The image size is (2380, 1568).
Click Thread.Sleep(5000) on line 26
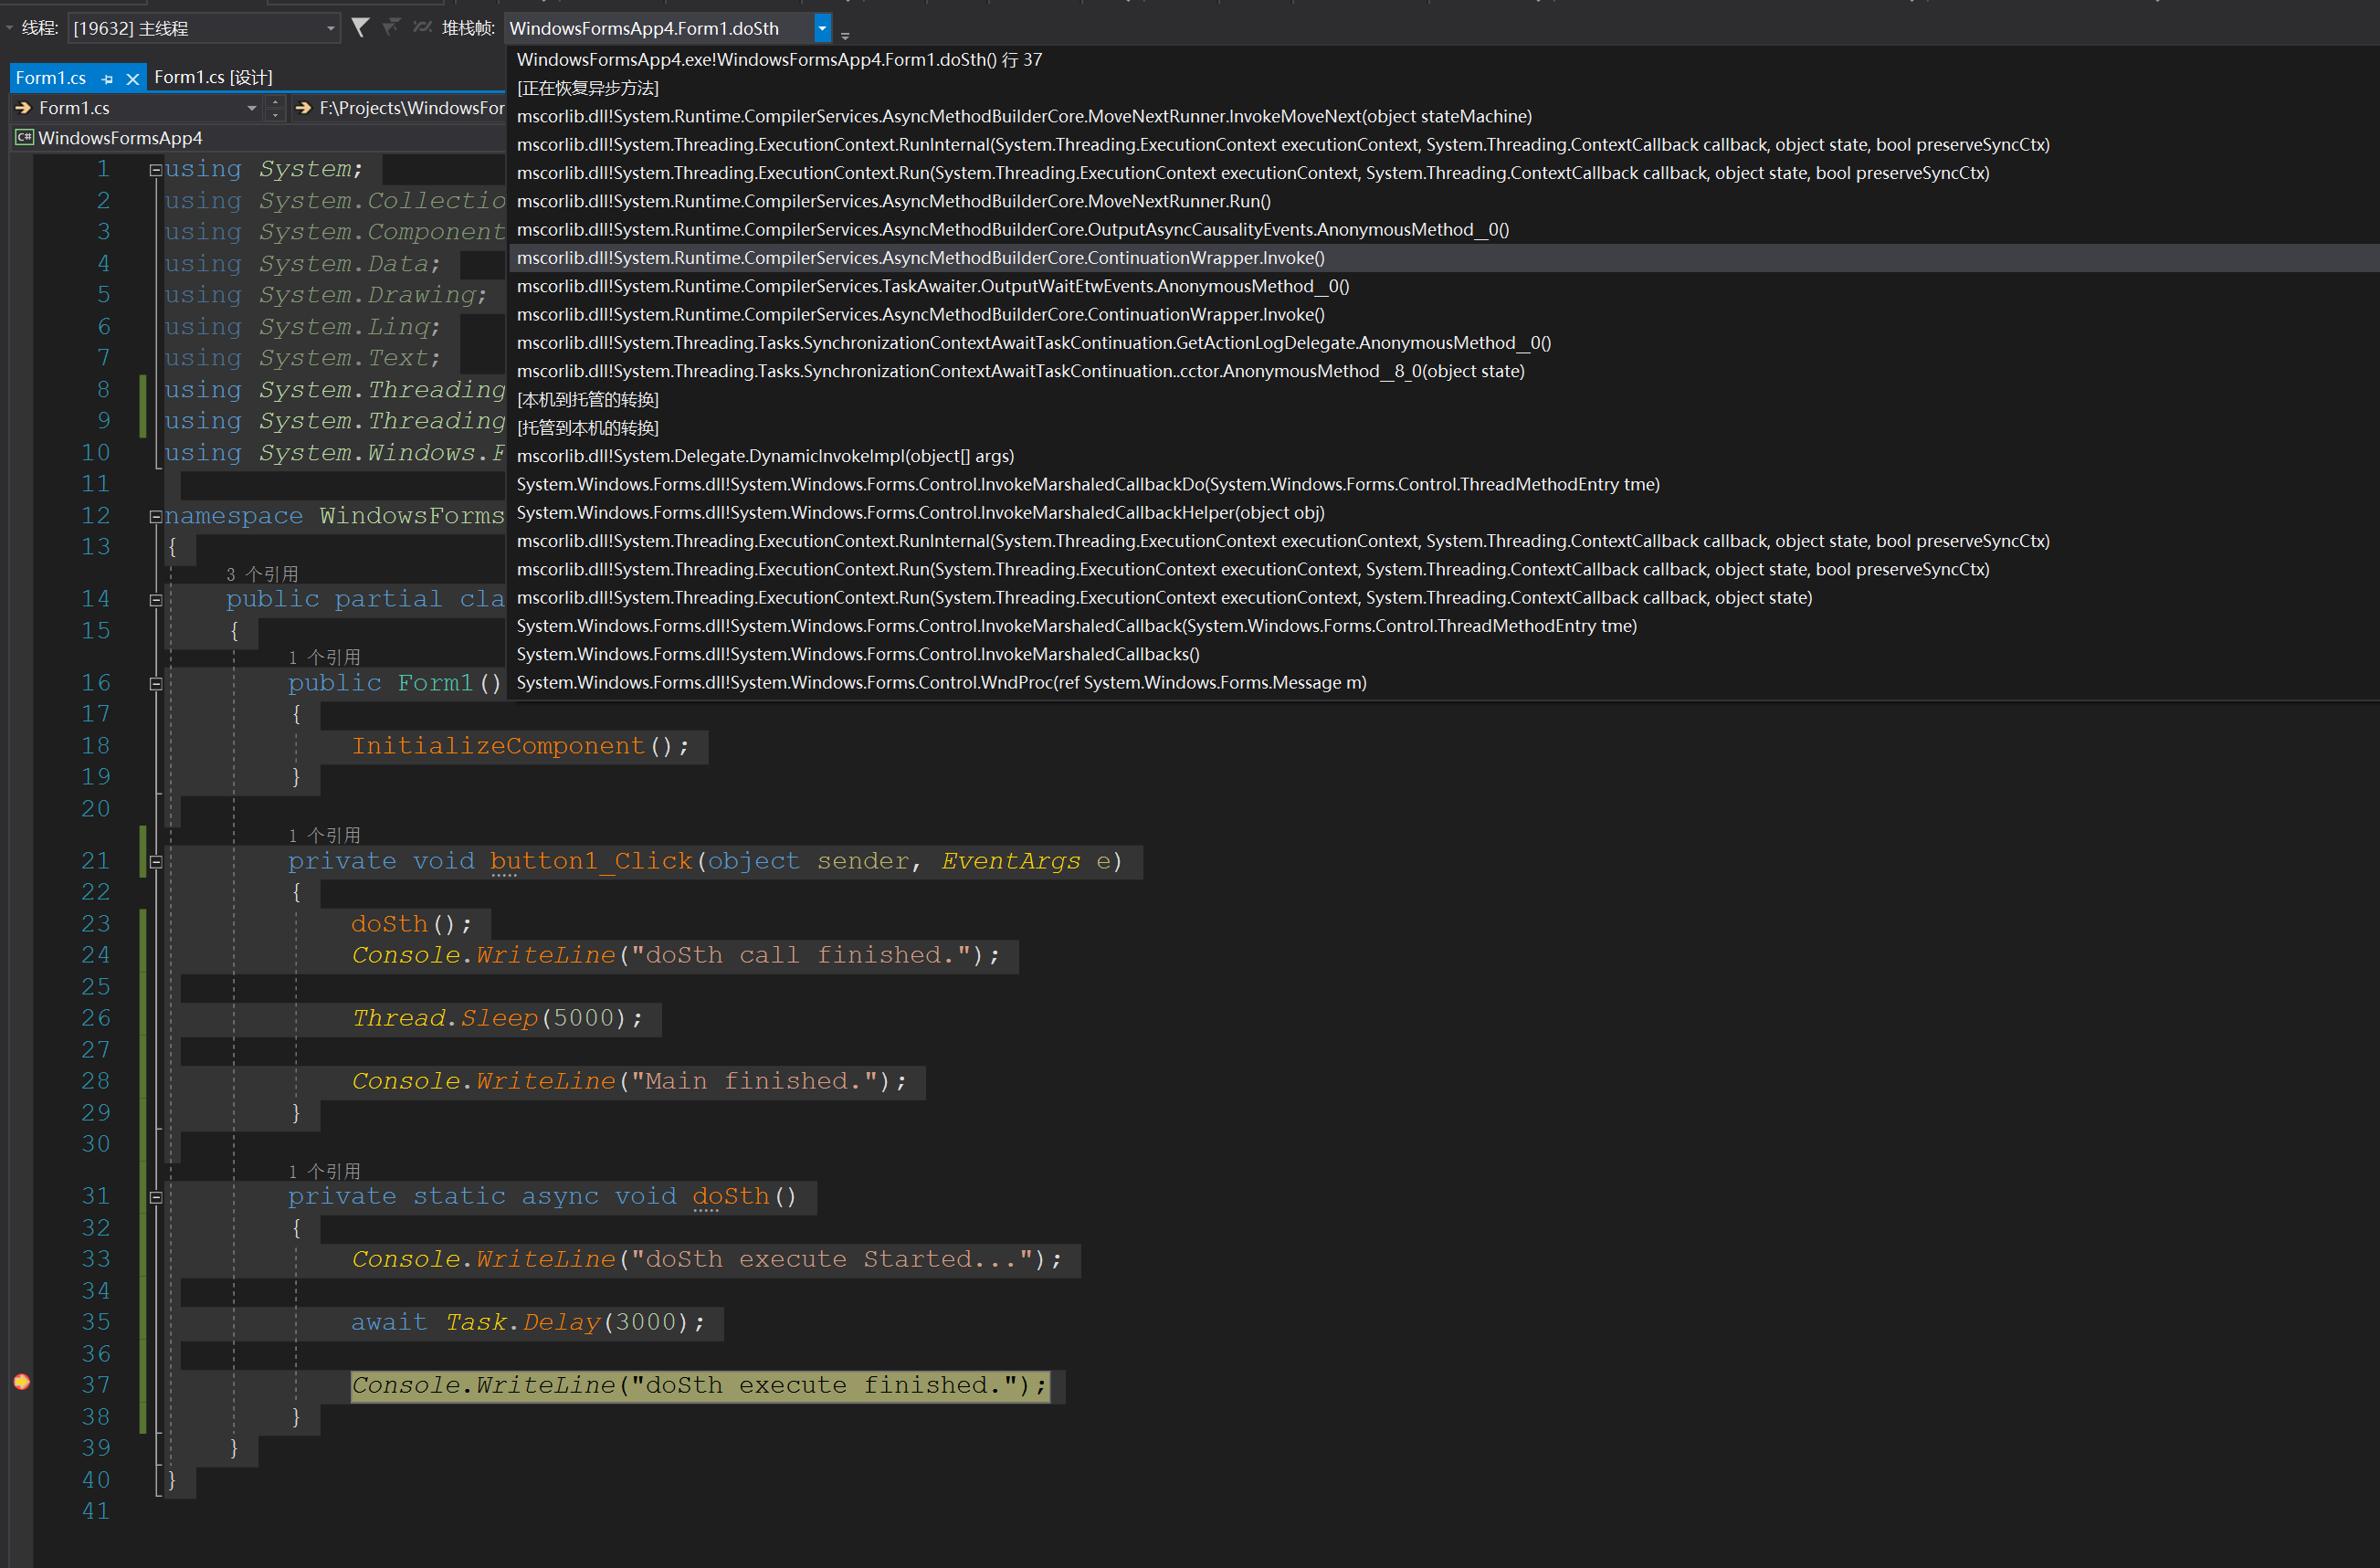(x=497, y=1018)
